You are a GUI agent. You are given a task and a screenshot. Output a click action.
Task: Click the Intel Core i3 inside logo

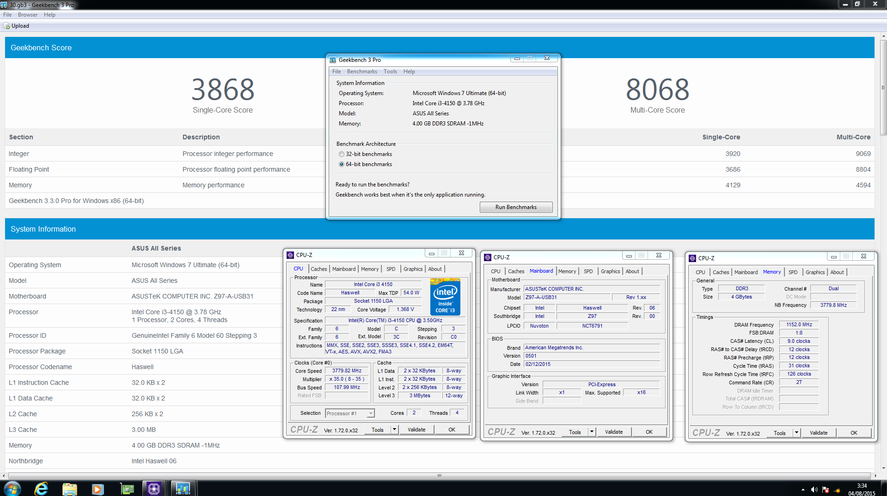[445, 297]
